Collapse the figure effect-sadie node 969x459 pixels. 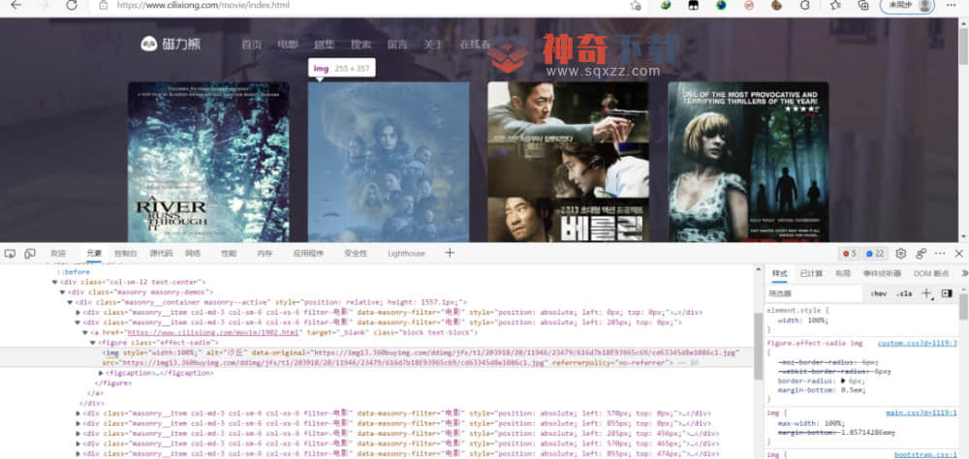tap(93, 342)
